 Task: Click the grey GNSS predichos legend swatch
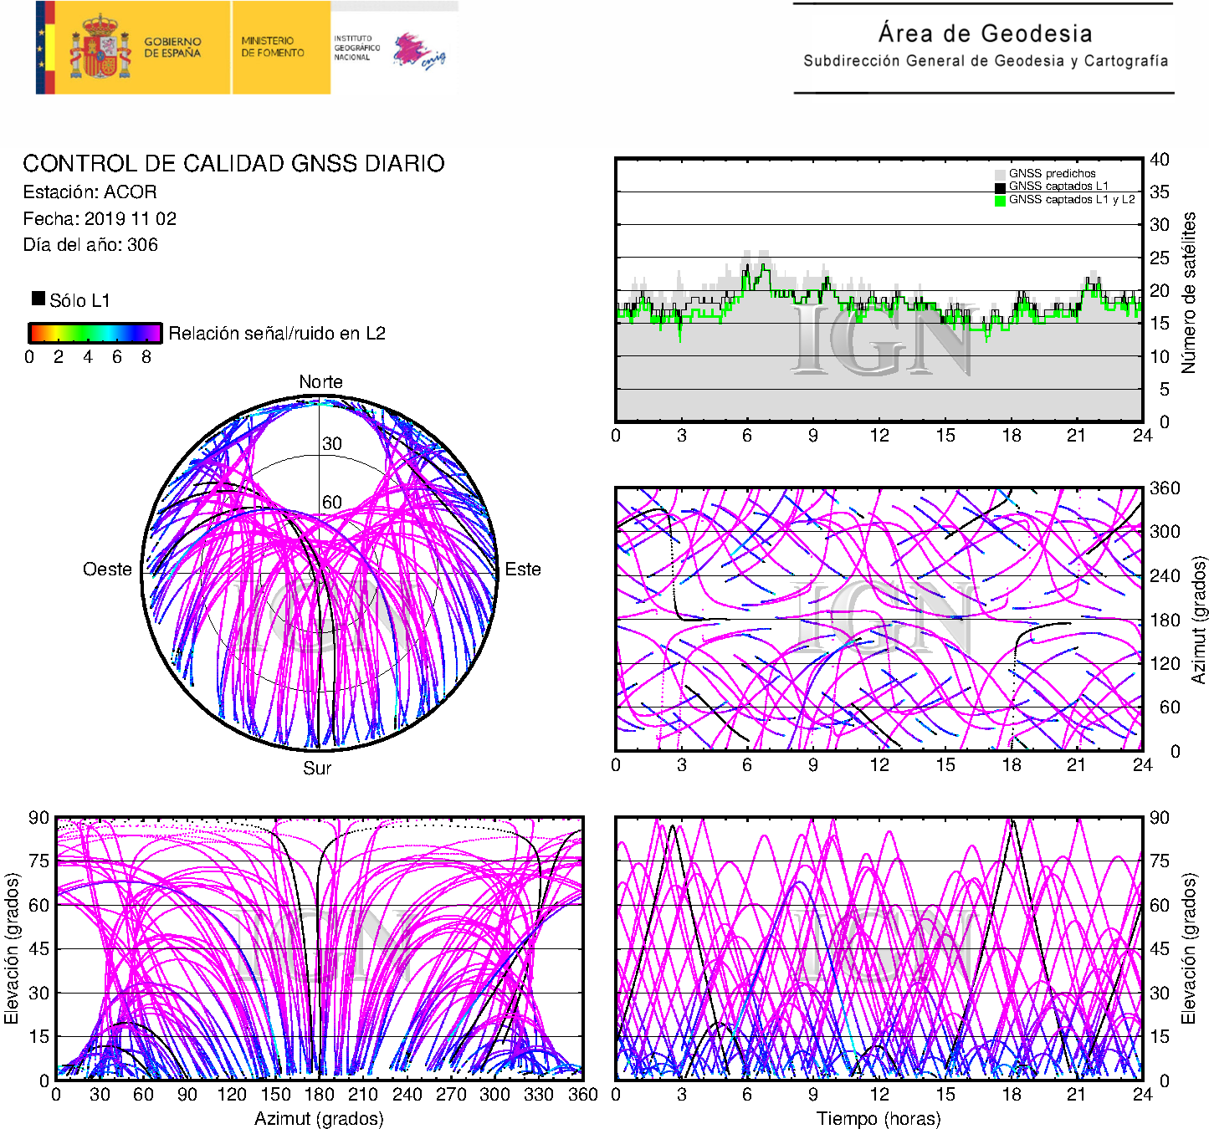tap(1000, 174)
